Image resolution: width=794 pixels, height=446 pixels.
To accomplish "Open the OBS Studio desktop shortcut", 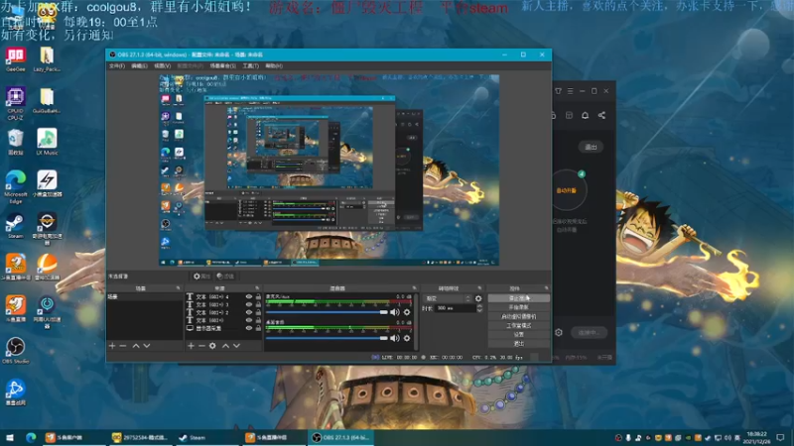I will (x=15, y=351).
